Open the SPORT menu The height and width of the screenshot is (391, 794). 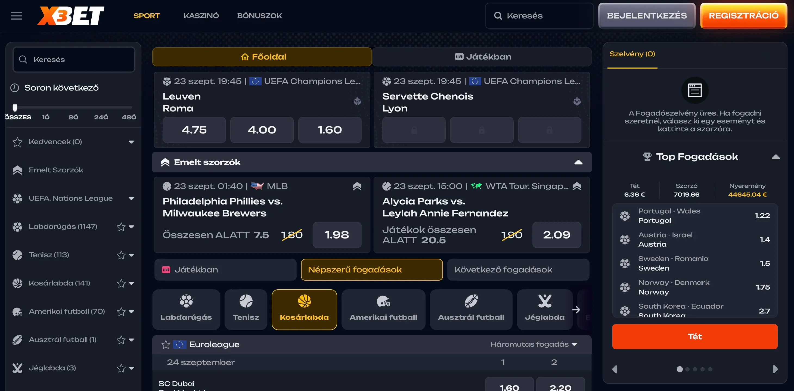click(x=147, y=16)
